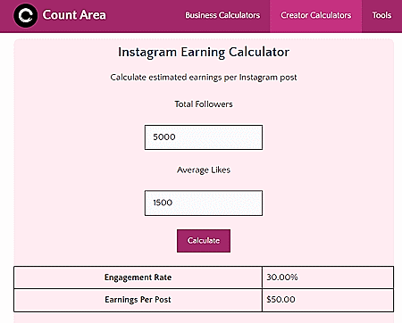This screenshot has height=323, width=402.
Task: Click the Calculate button
Action: coord(204,241)
